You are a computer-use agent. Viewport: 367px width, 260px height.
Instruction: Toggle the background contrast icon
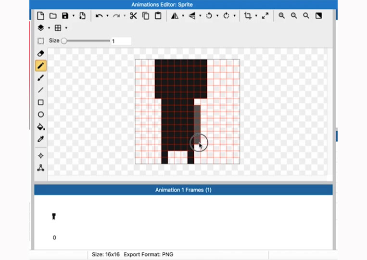click(318, 16)
